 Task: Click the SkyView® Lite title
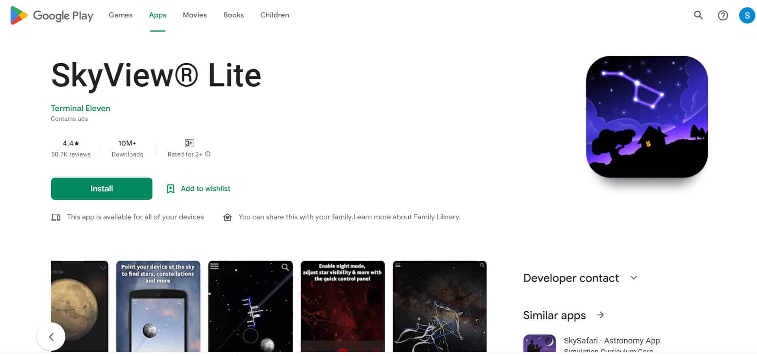click(156, 75)
